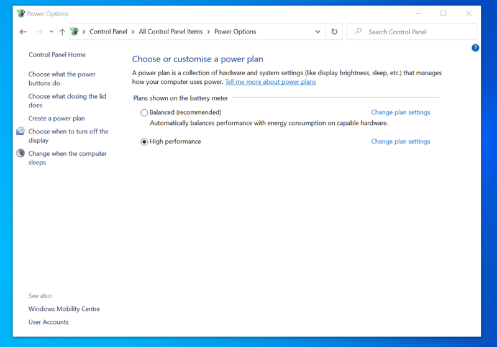Select the High performance plan
497x347 pixels.
144,142
